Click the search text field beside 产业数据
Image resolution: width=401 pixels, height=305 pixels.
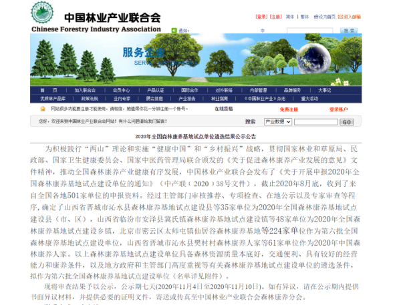click(x=315, y=122)
